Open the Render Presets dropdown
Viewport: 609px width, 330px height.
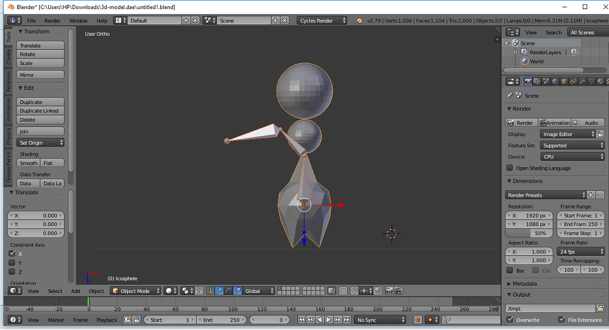tap(545, 195)
